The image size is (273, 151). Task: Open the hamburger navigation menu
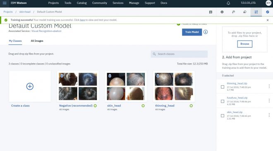tap(5, 3)
